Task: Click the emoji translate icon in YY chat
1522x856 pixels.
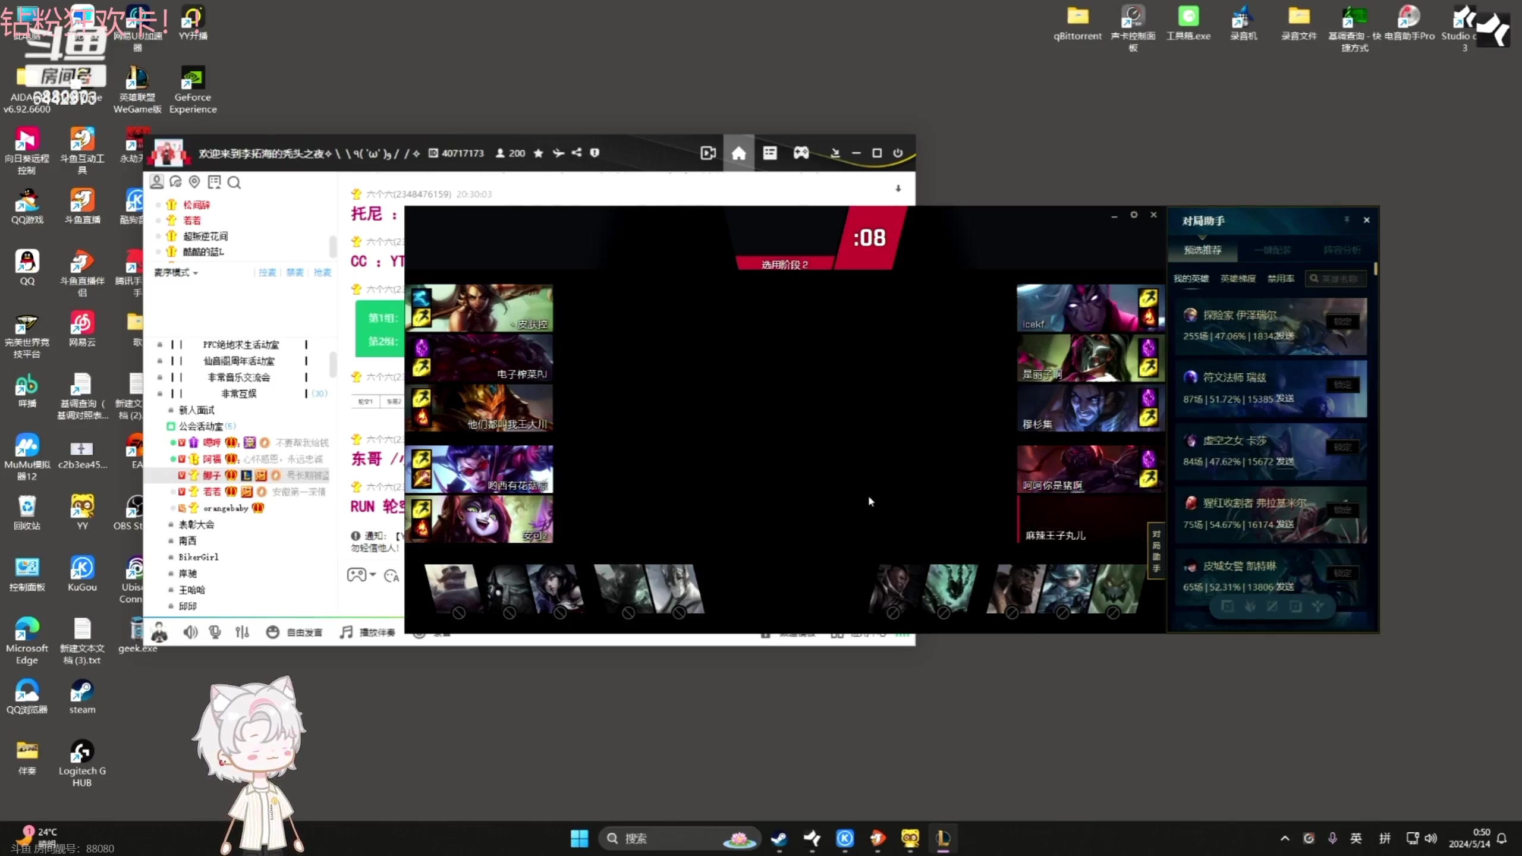Action: coord(391,575)
